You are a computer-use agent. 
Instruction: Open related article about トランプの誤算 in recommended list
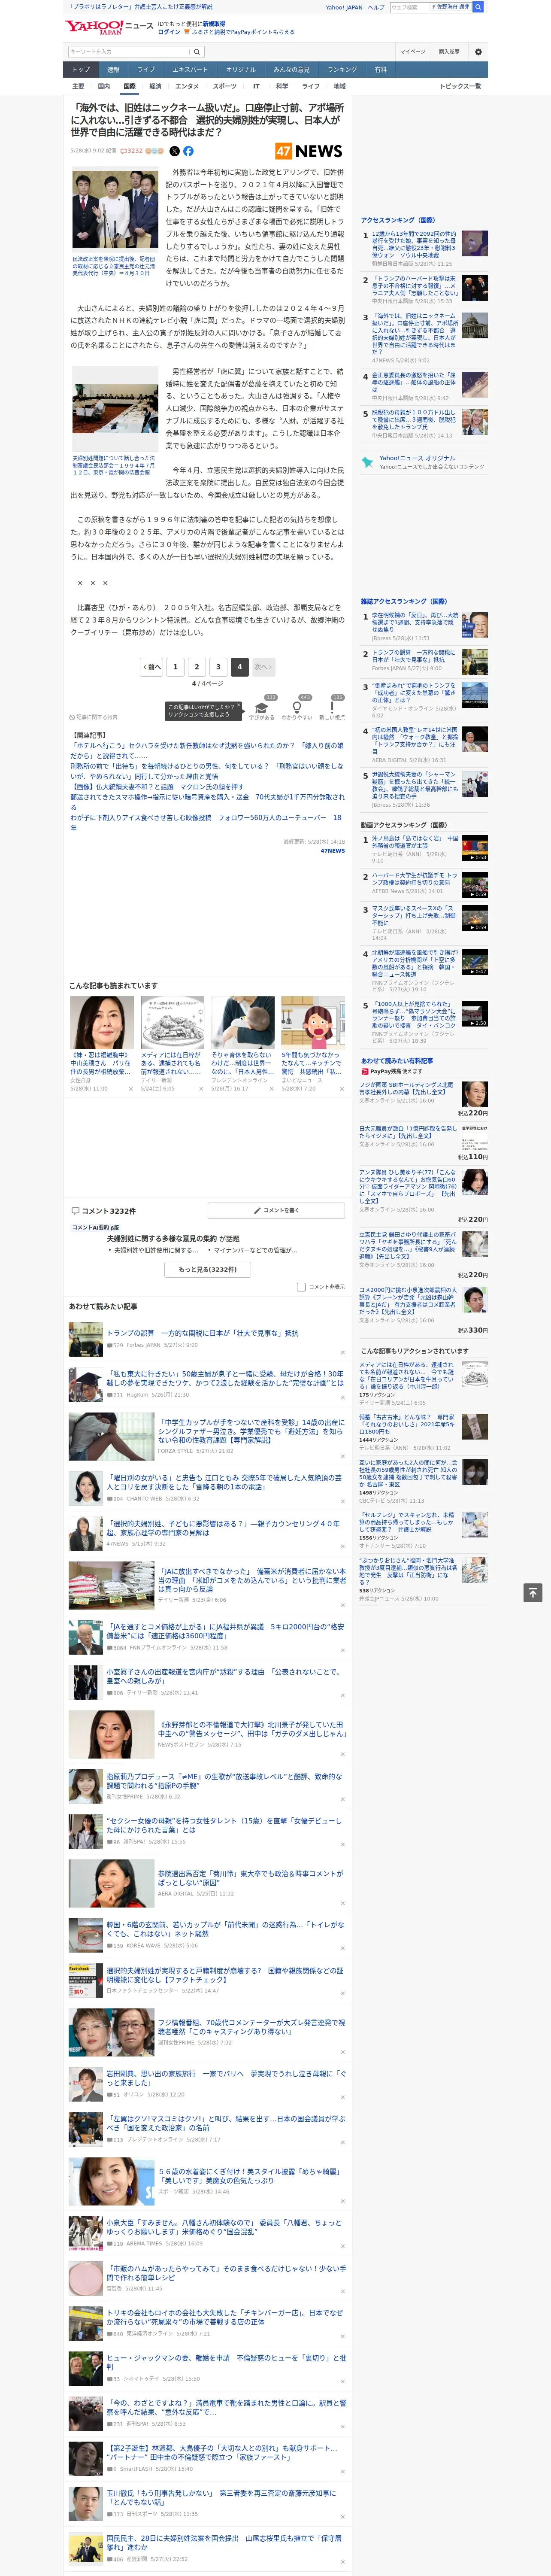(202, 1333)
